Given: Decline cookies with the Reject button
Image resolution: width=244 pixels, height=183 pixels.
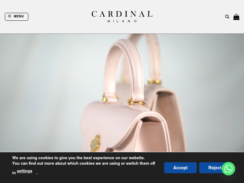Looking at the screenshot, I should pos(213,168).
